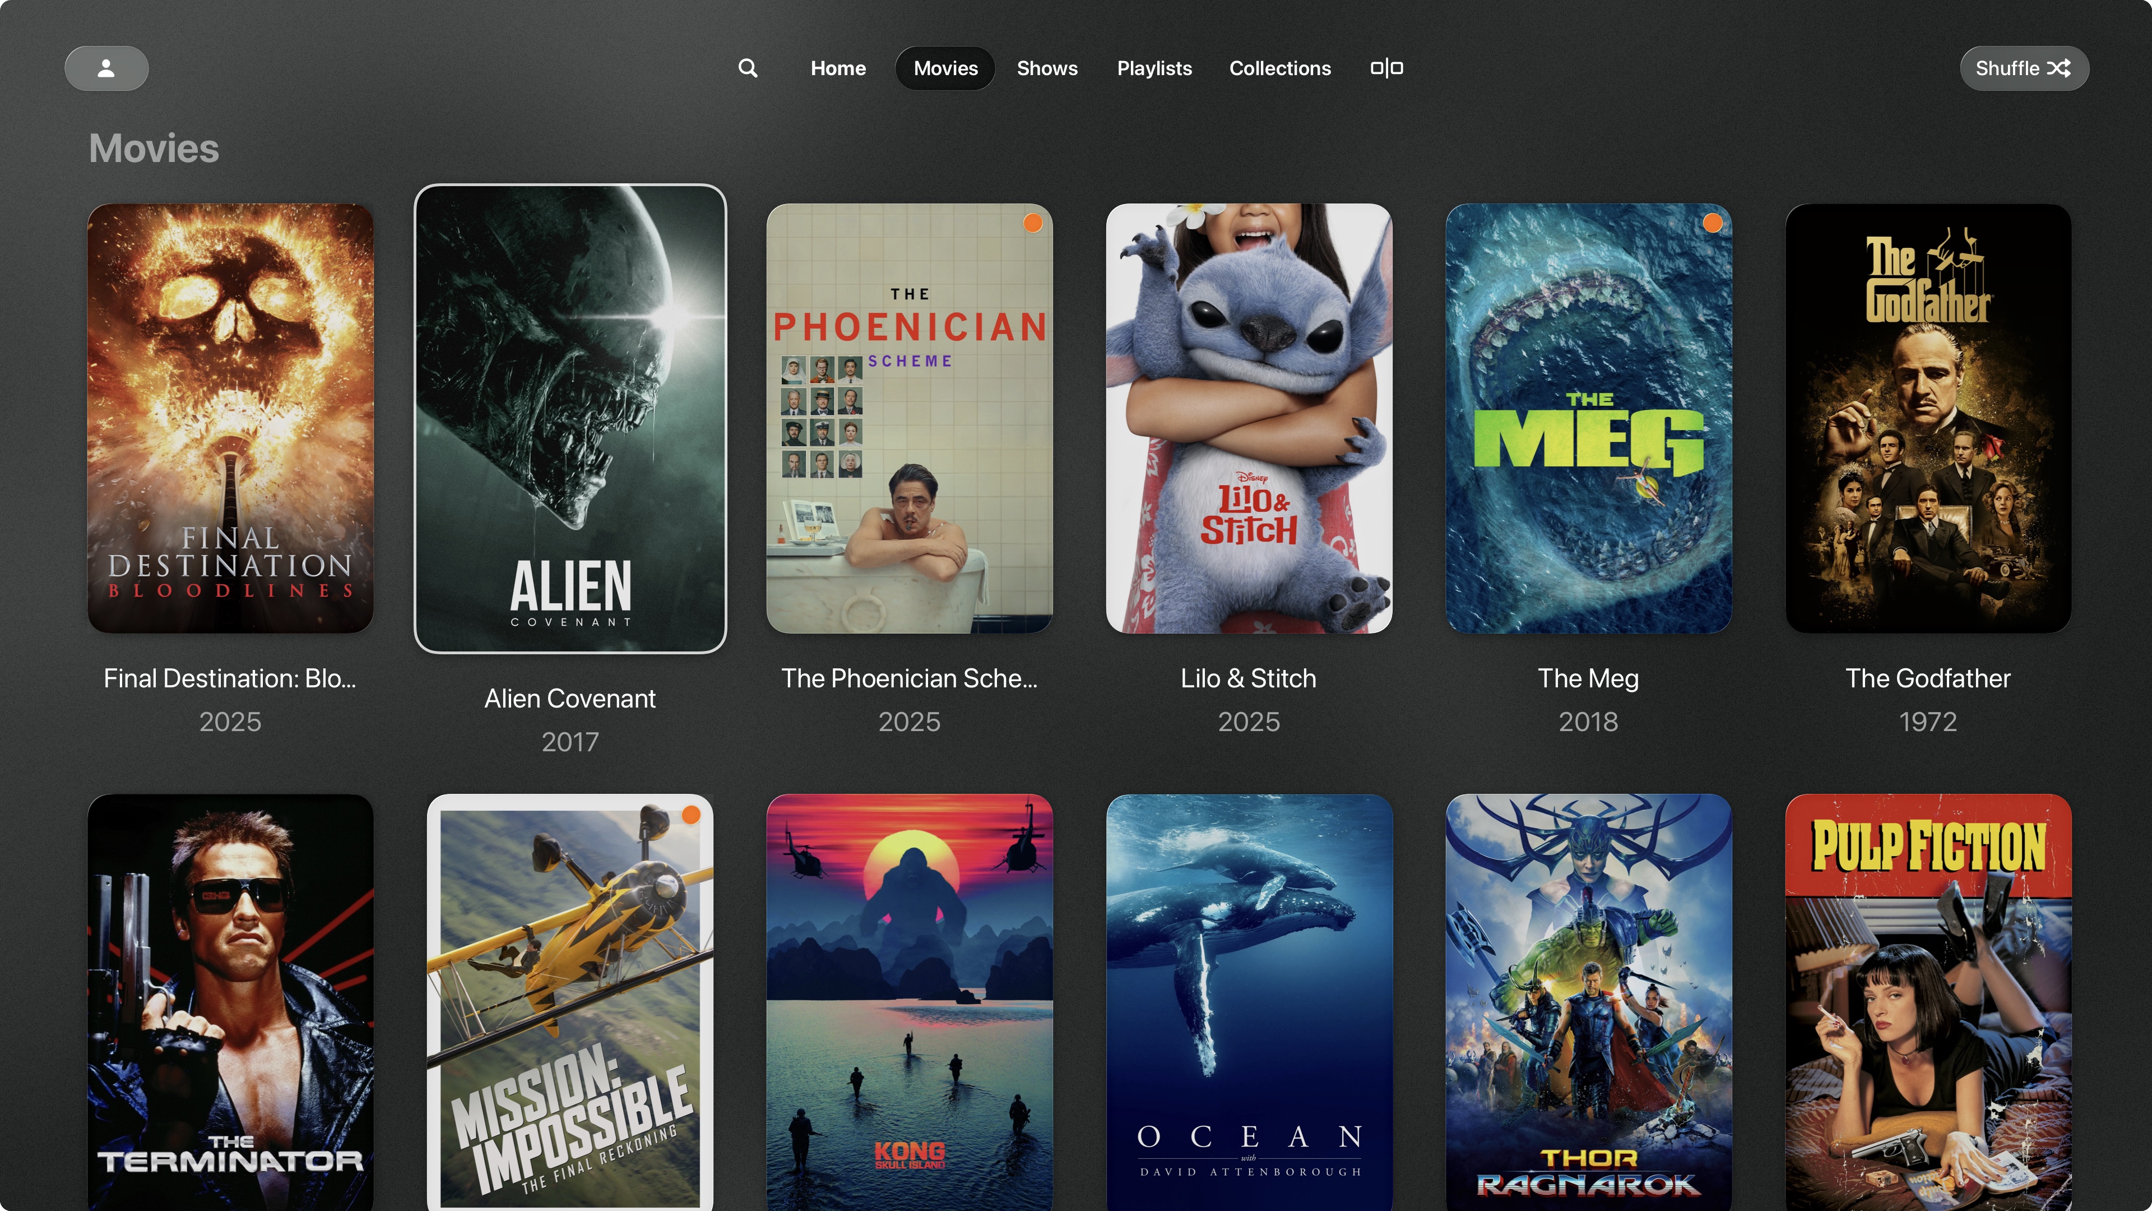Select the Movies tab
The image size is (2152, 1211).
click(945, 68)
